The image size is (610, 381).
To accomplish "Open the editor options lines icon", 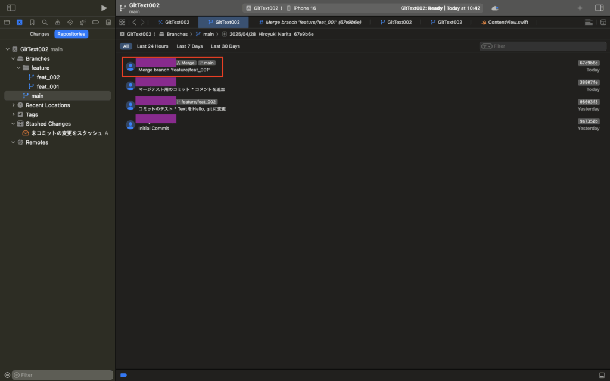I will (x=589, y=22).
